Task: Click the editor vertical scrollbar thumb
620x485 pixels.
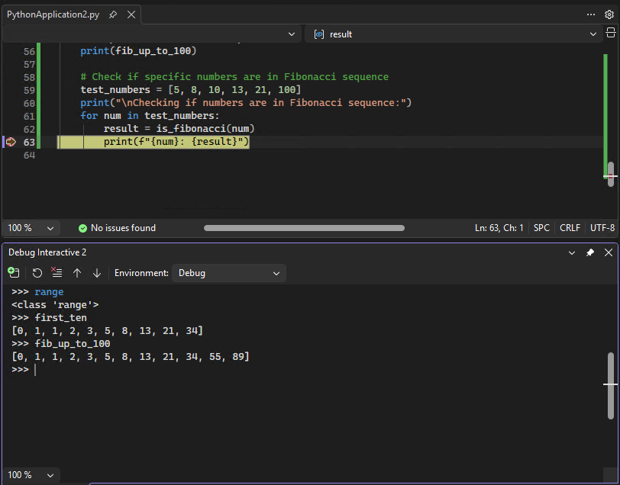Action: click(611, 174)
